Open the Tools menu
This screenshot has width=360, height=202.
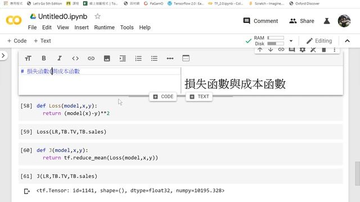127,27
